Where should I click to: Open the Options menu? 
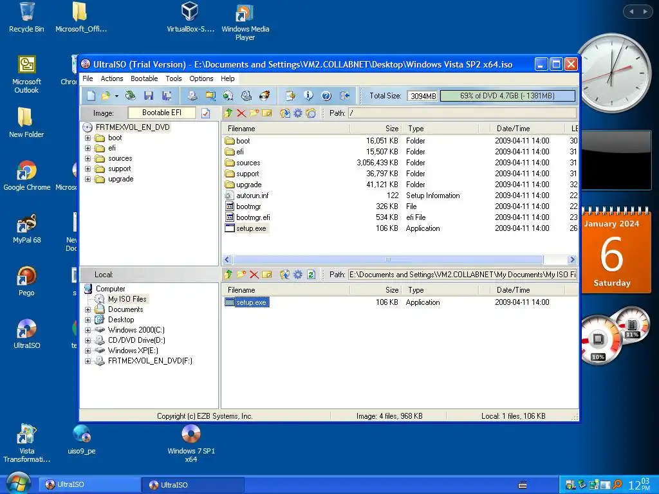[201, 78]
